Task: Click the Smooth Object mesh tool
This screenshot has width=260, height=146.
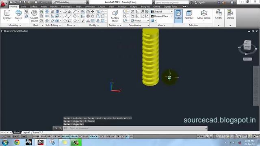Action: (34, 16)
